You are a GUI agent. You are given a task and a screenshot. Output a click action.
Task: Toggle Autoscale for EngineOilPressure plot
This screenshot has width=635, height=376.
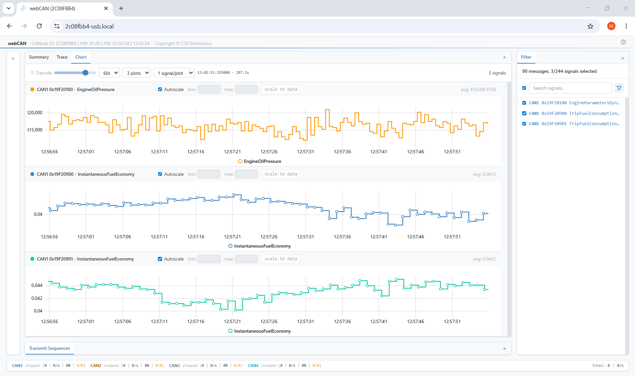pyautogui.click(x=160, y=89)
